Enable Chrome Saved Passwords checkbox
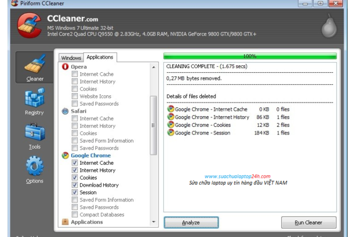 75,207
